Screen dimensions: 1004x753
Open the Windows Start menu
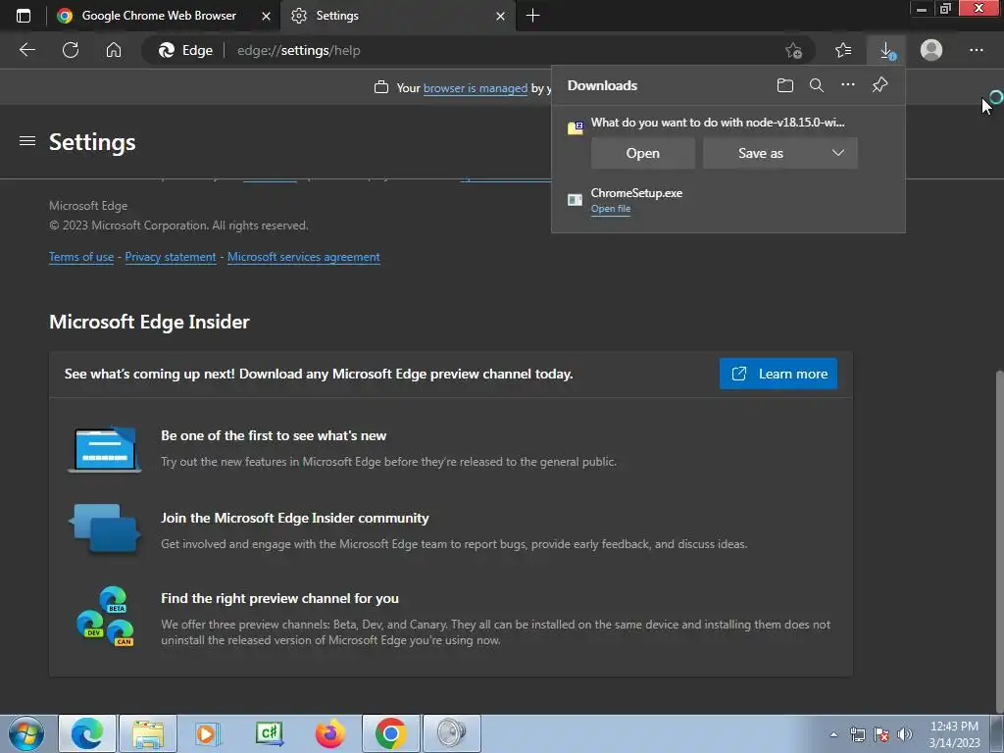click(26, 733)
